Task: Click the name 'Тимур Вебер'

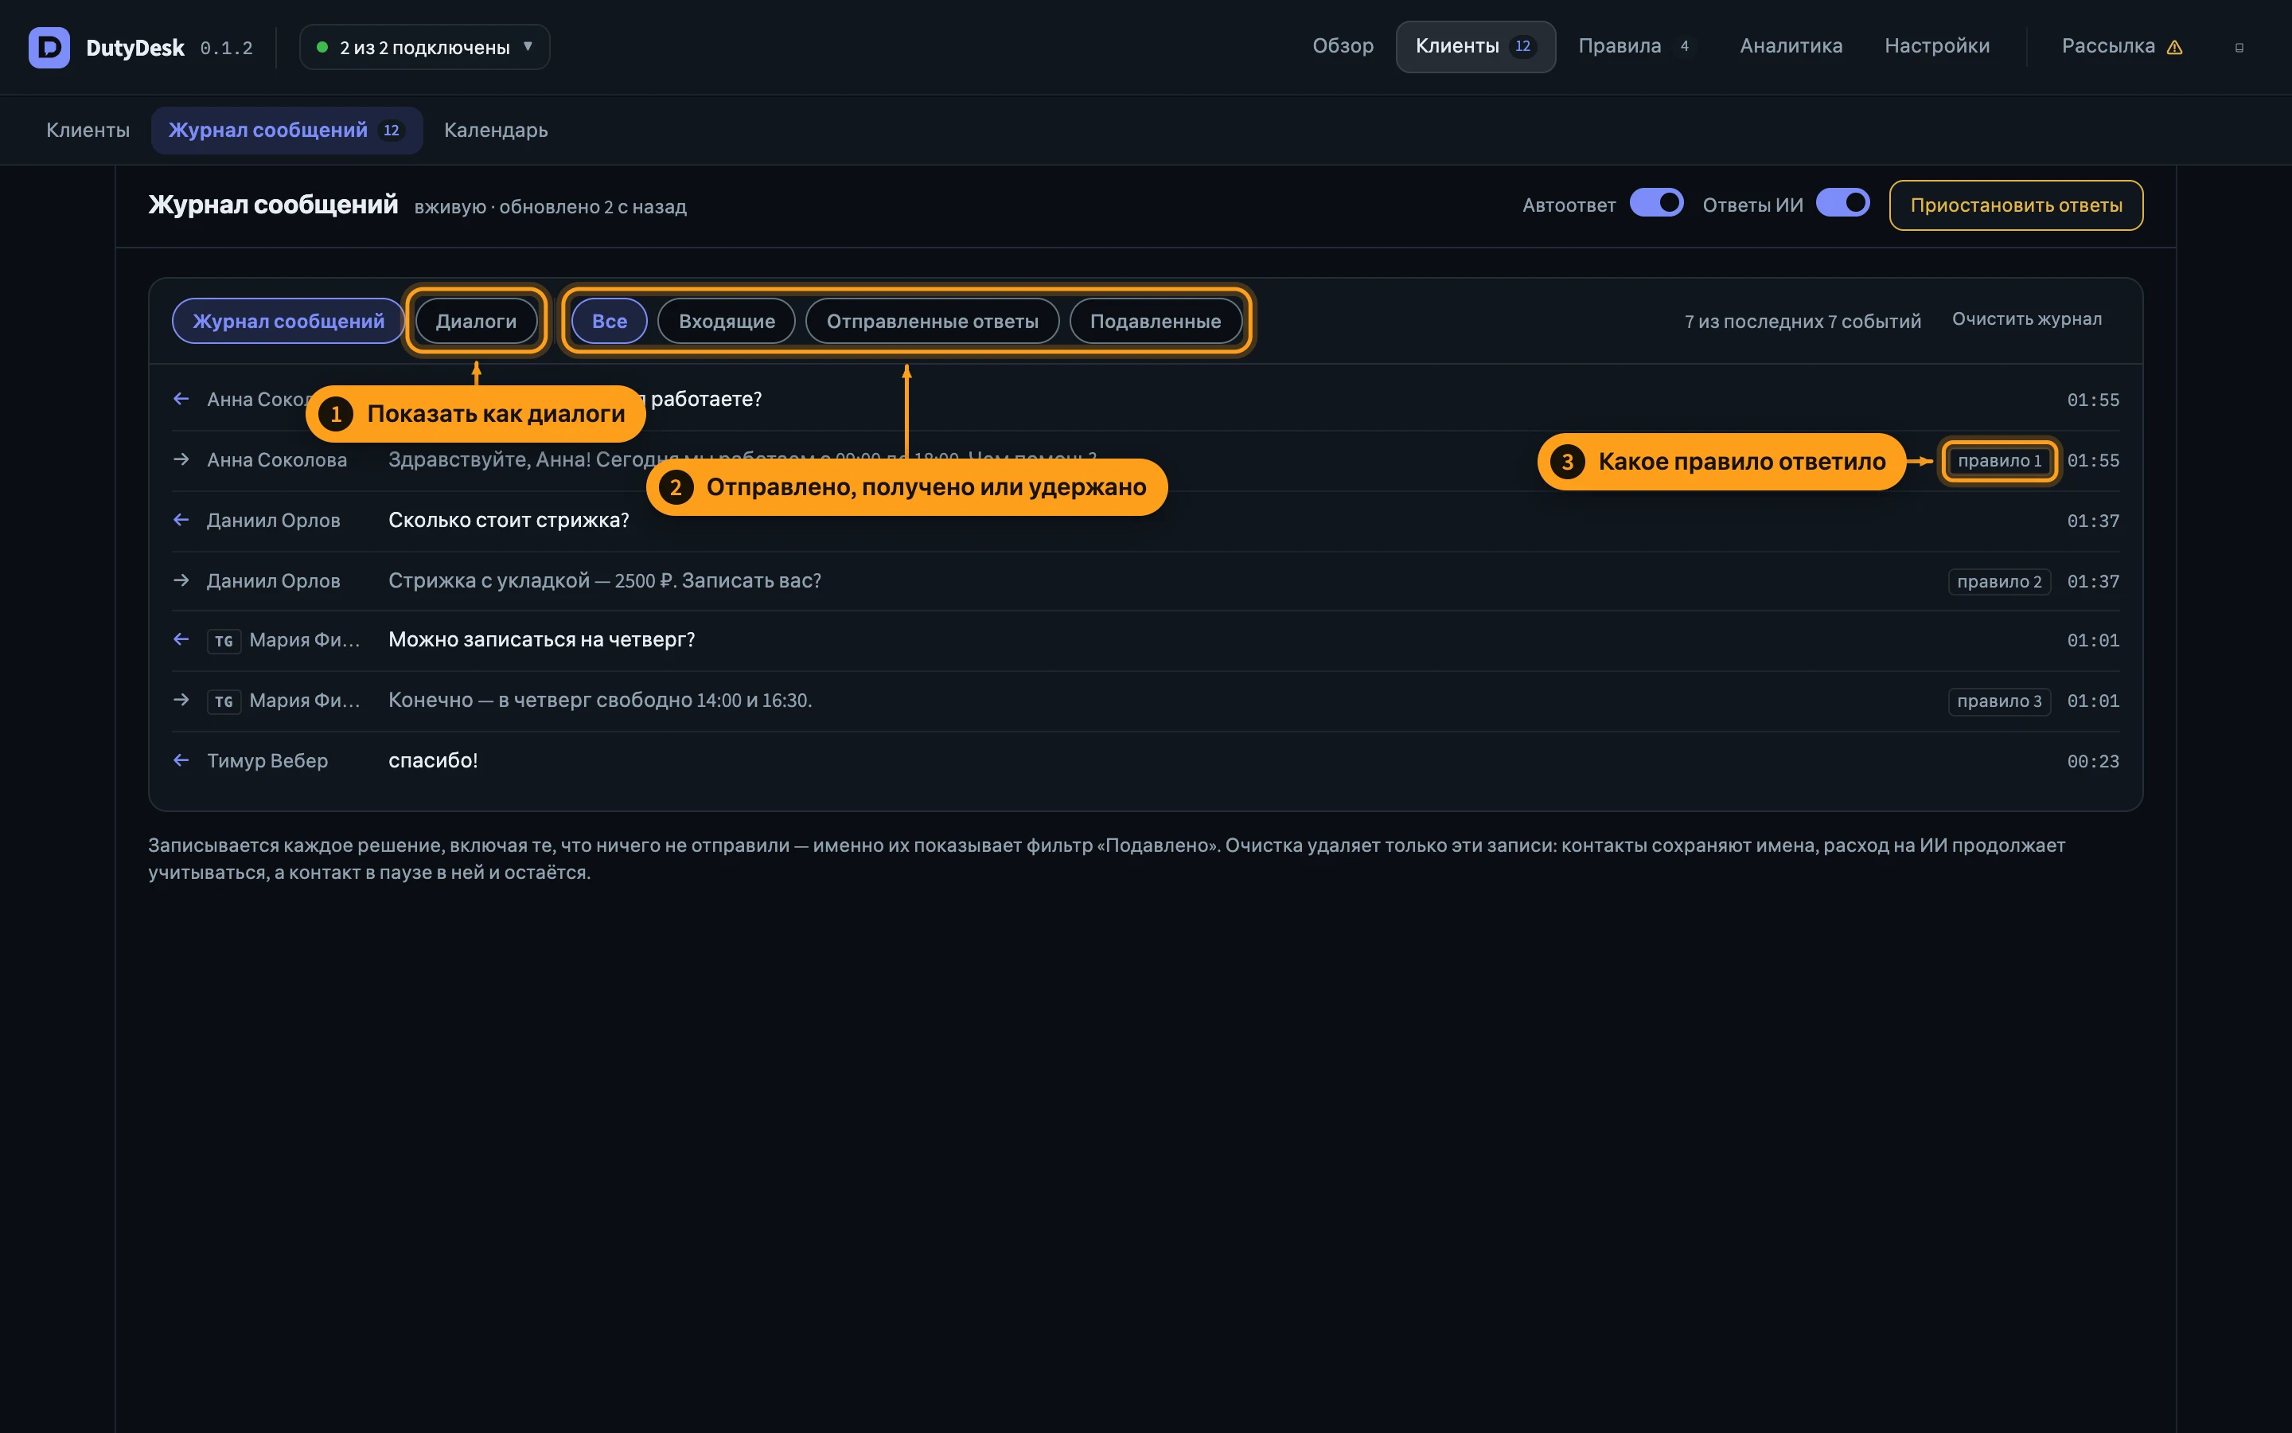Action: 267,761
